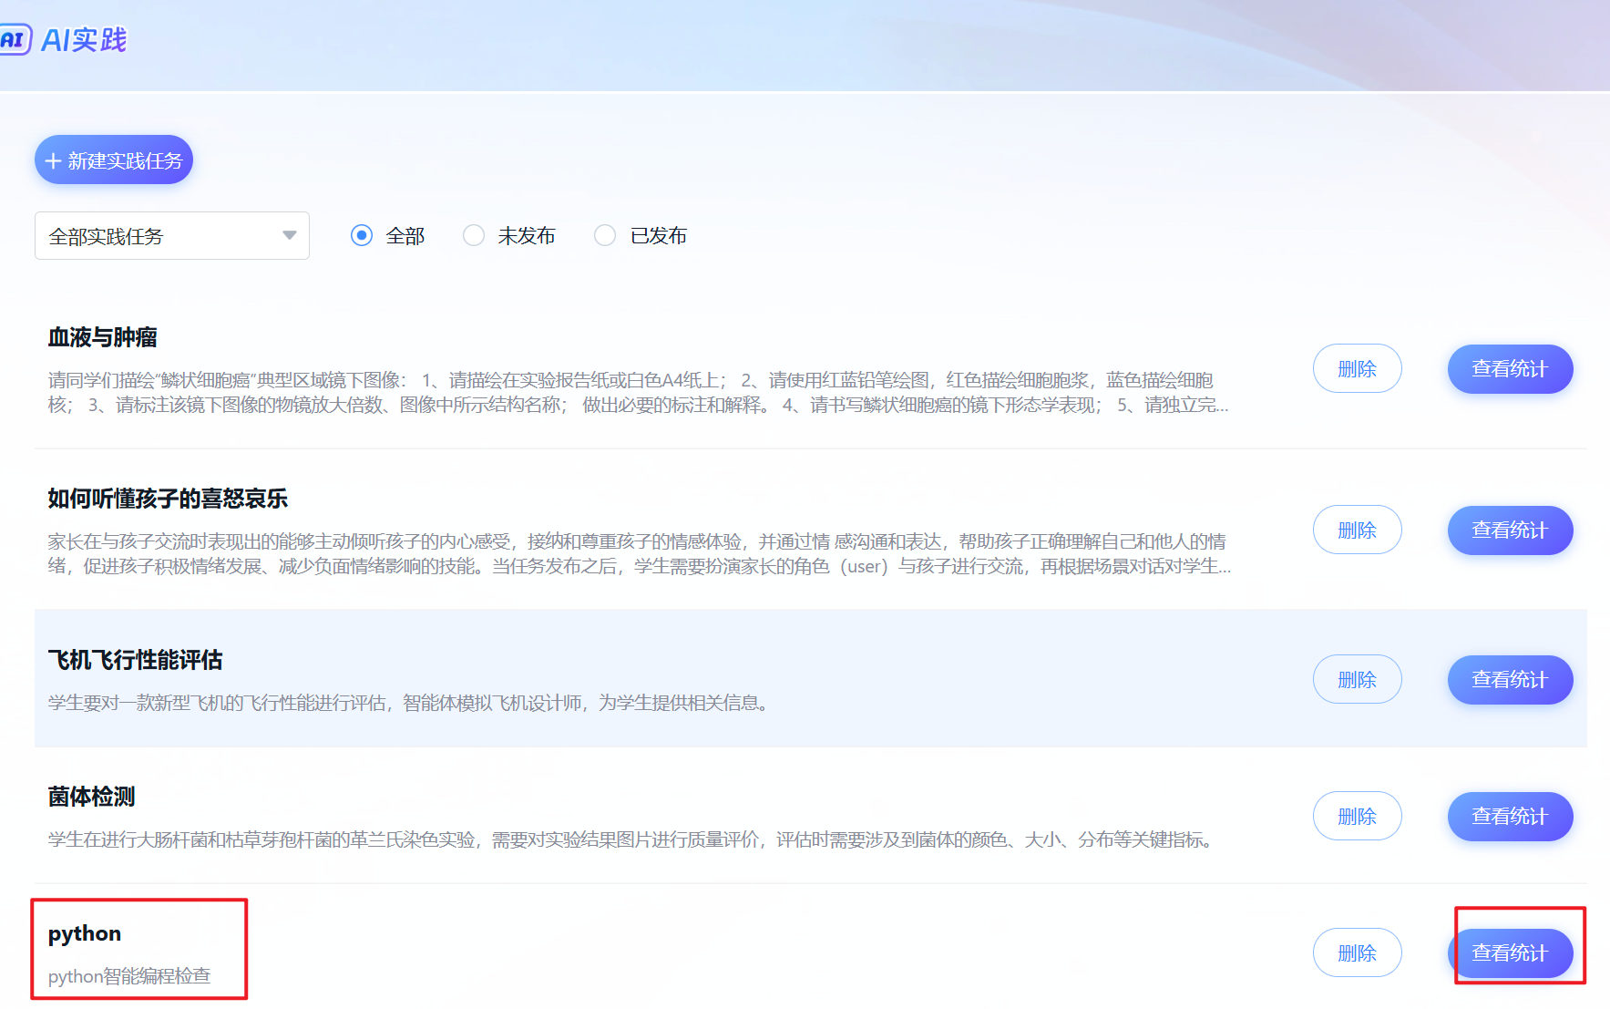
Task: Open the 全部实践任务 dropdown
Action: (171, 236)
